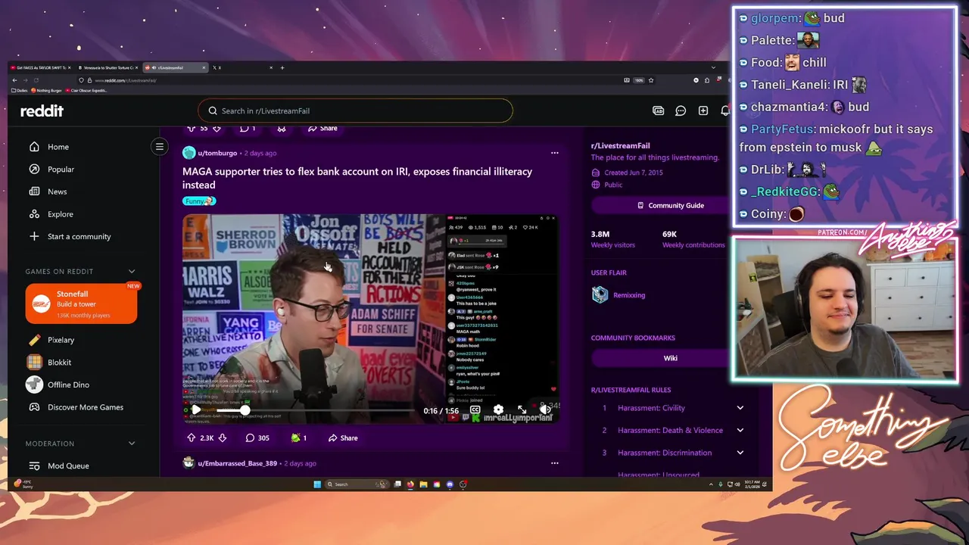Focus the Search in r/LivestreamFail field
The height and width of the screenshot is (545, 969).
(356, 111)
